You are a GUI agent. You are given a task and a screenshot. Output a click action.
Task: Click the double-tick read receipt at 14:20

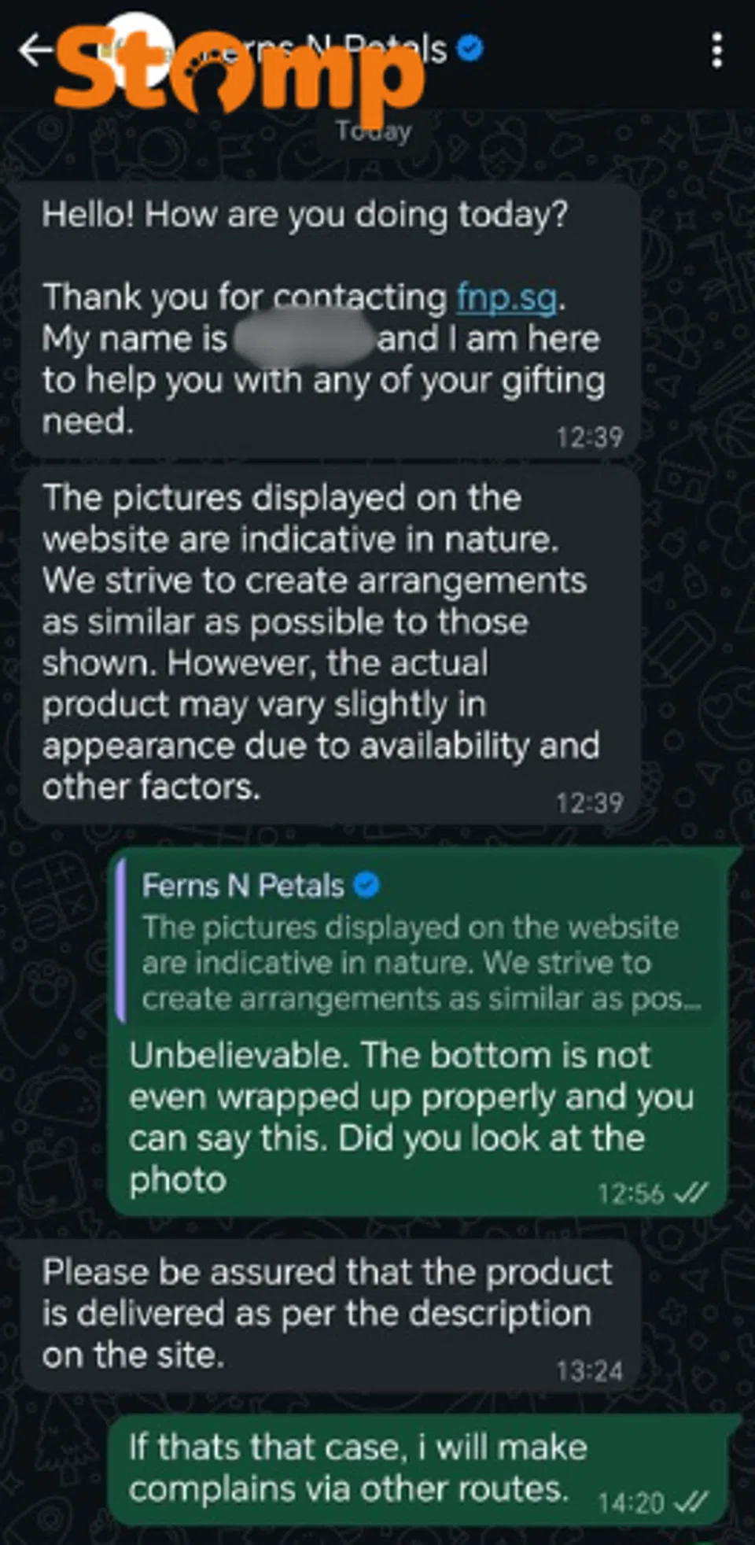point(692,1503)
